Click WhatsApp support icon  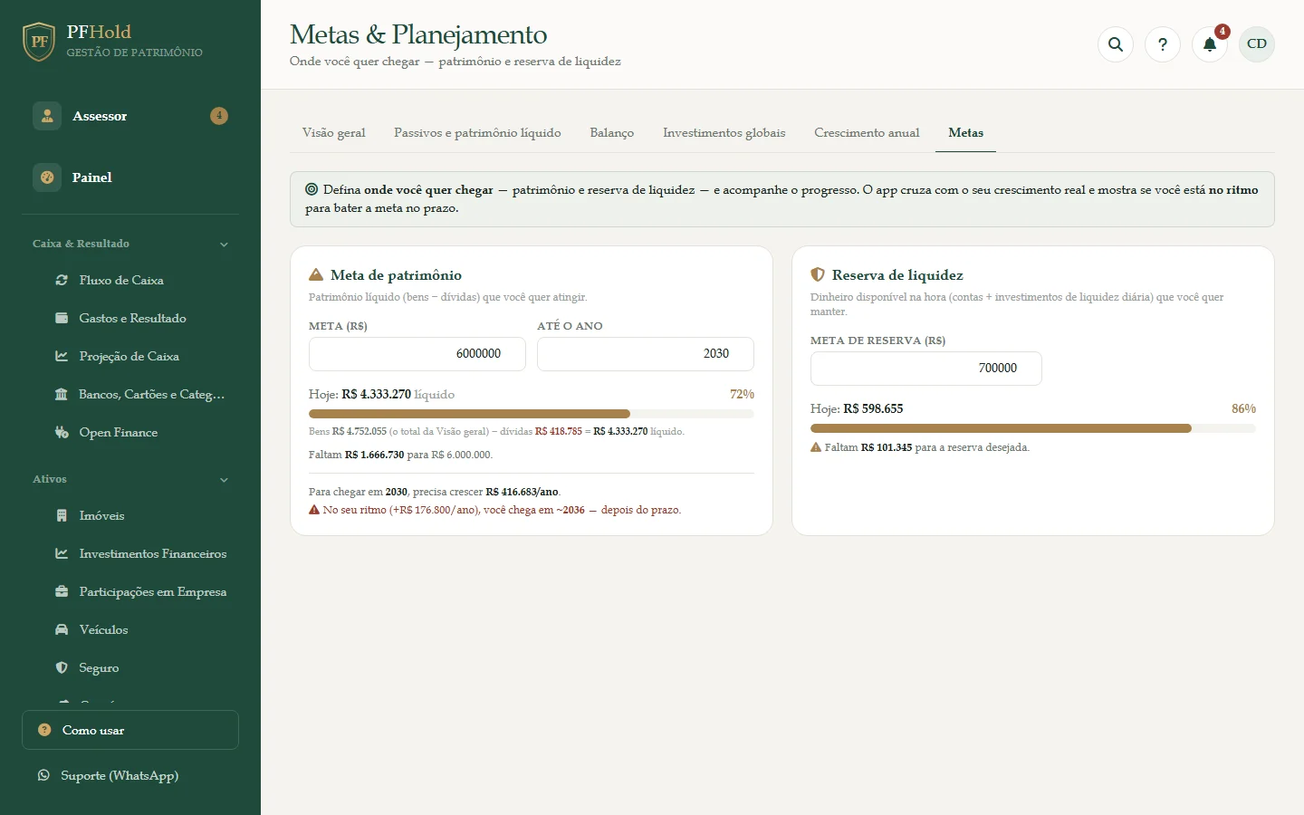point(43,775)
